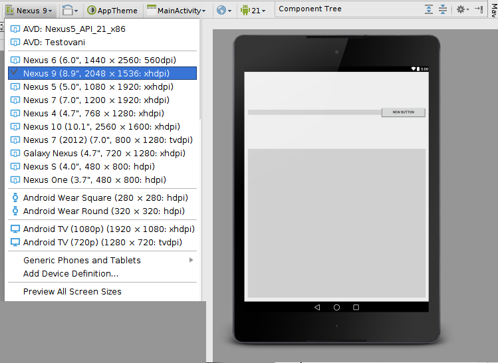
Task: Click the Component Tree panel title
Action: point(310,9)
